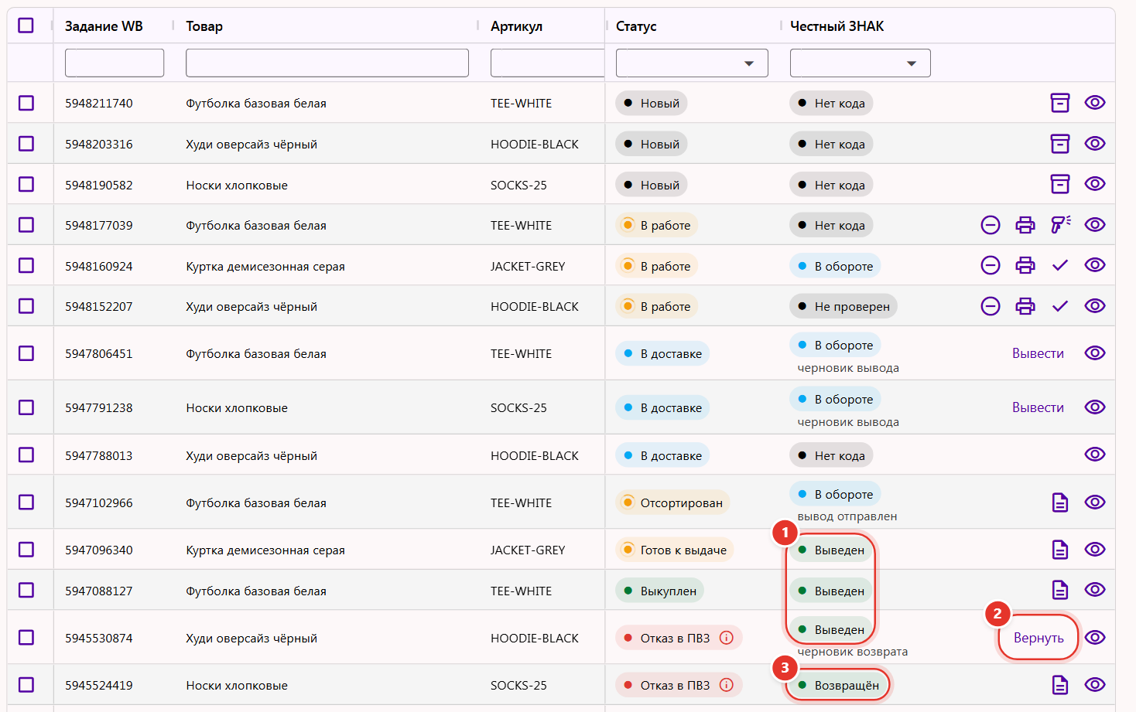This screenshot has width=1136, height=712.
Task: Click minus circle icon in row 5948177039
Action: [991, 225]
